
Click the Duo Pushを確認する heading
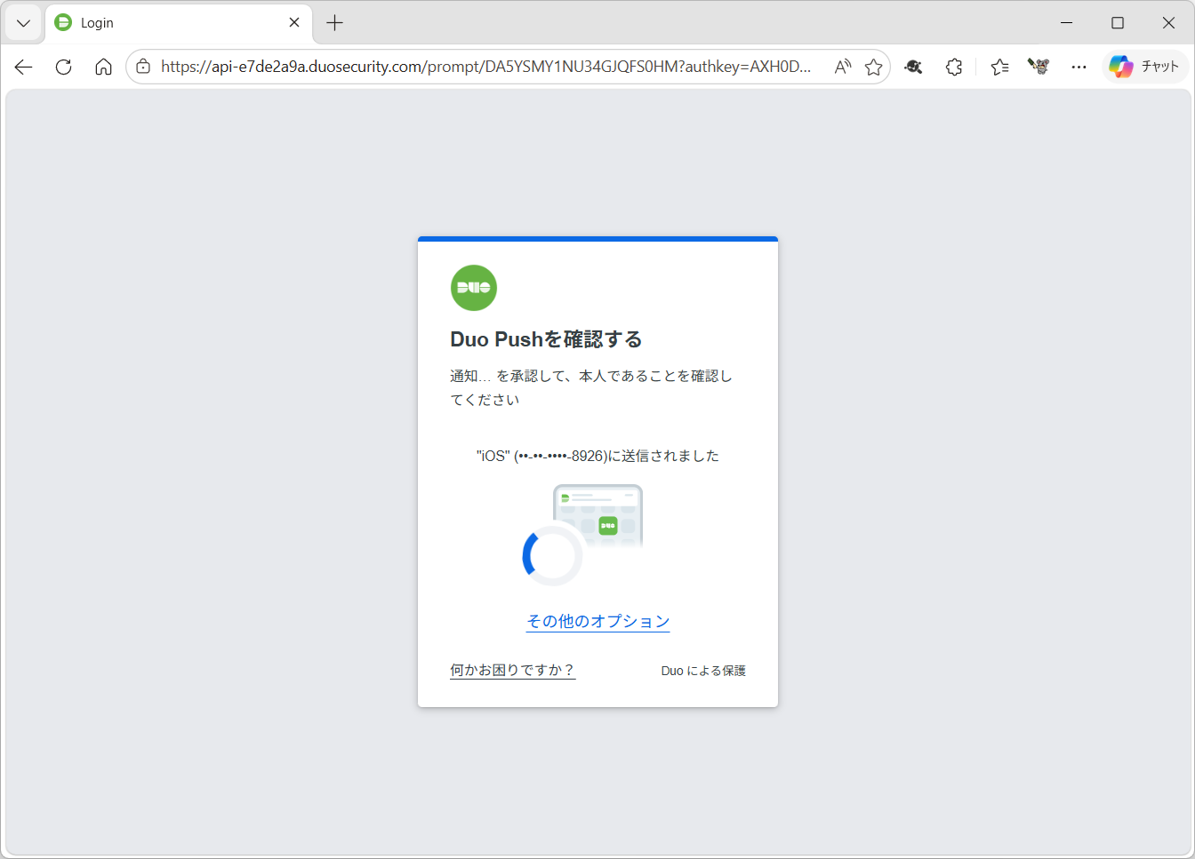[x=546, y=339]
